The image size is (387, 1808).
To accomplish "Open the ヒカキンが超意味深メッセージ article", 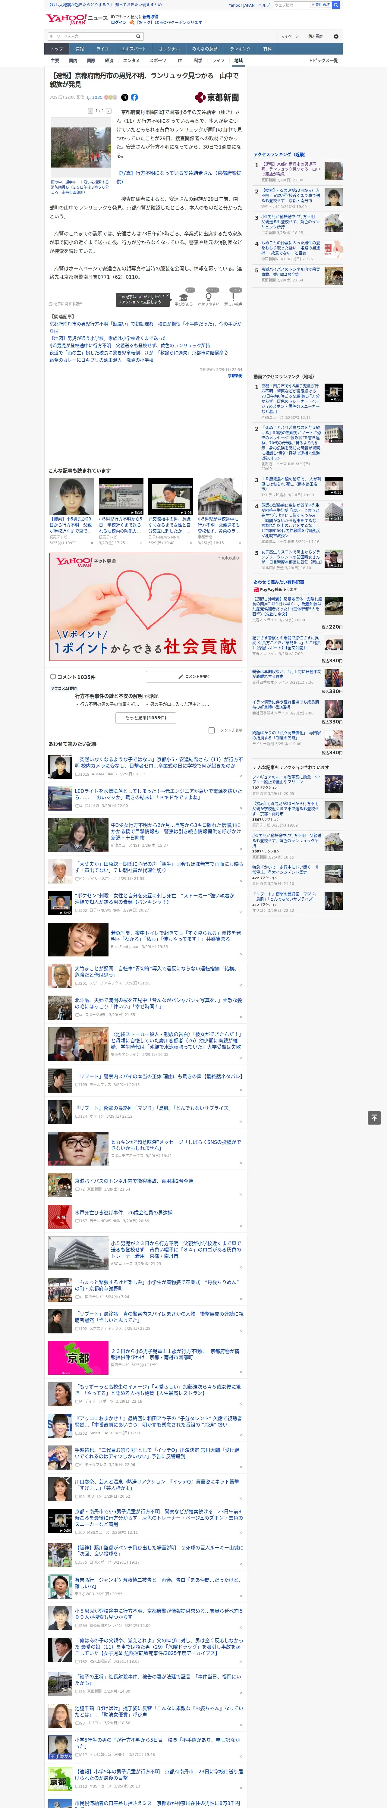I will (176, 1145).
